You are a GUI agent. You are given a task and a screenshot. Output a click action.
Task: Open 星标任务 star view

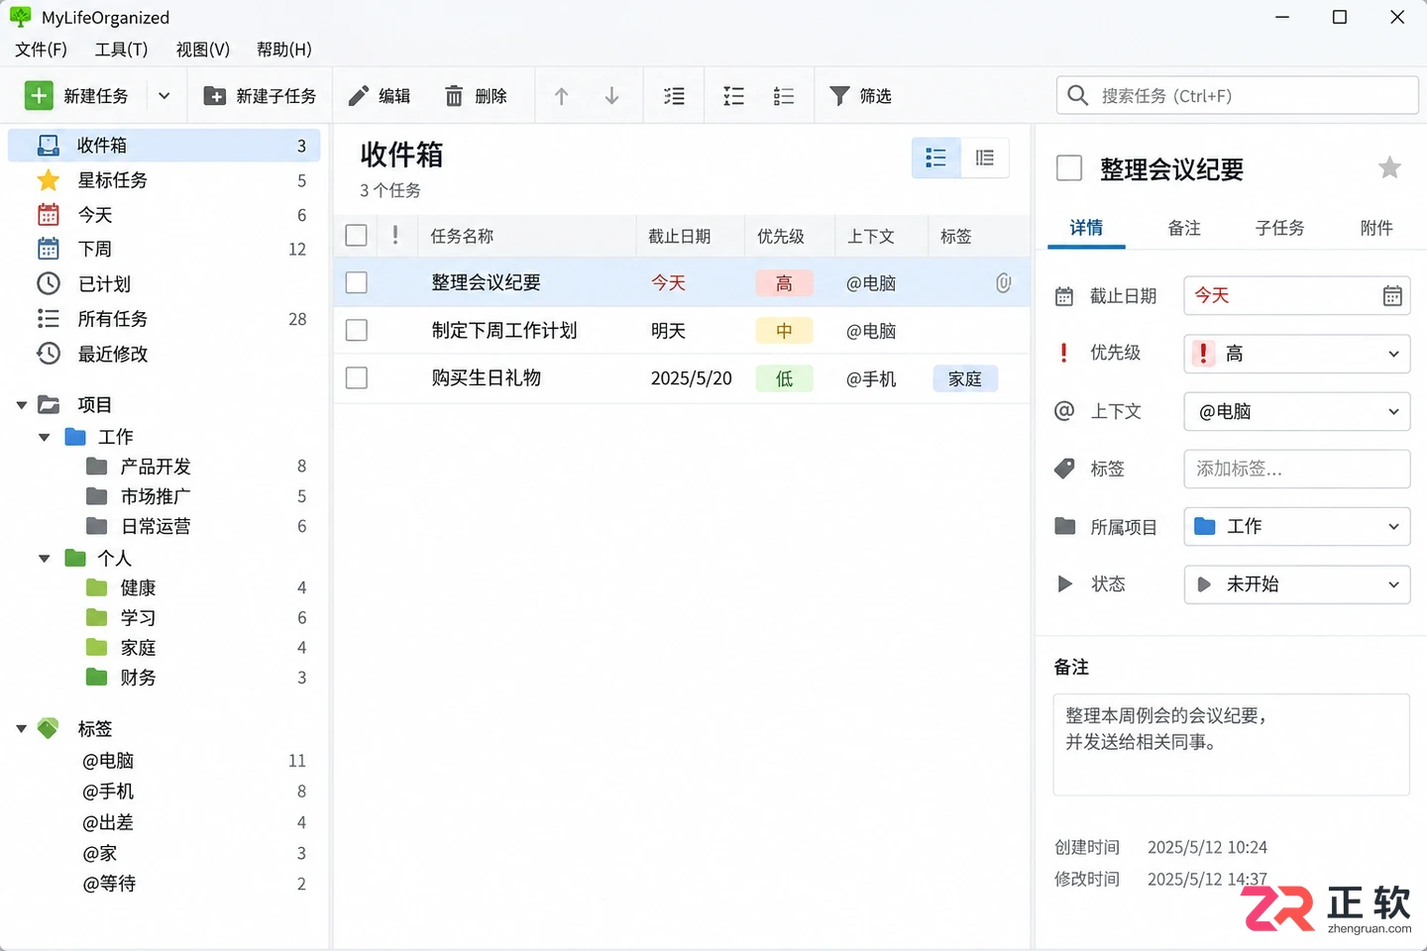pyautogui.click(x=165, y=180)
